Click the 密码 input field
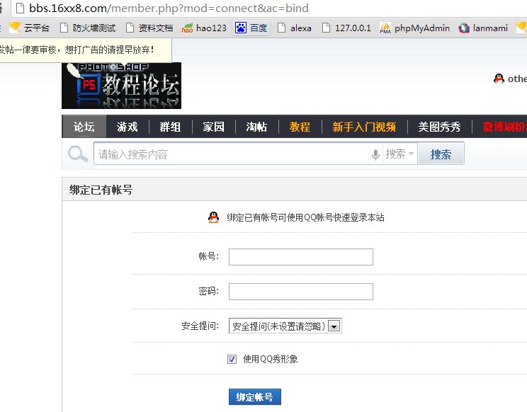 (301, 292)
